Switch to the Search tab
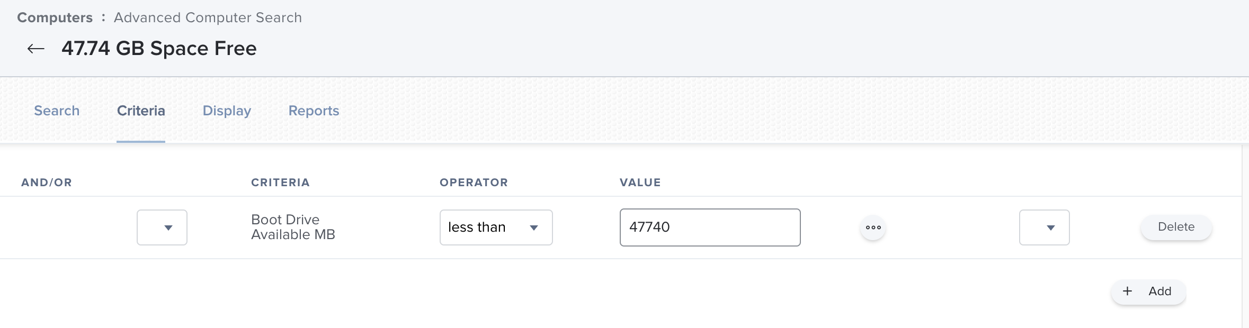 coord(57,111)
